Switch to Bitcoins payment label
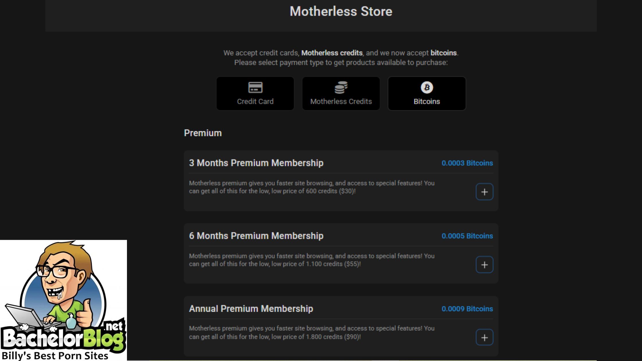Viewport: 642px width, 361px height. (x=426, y=101)
